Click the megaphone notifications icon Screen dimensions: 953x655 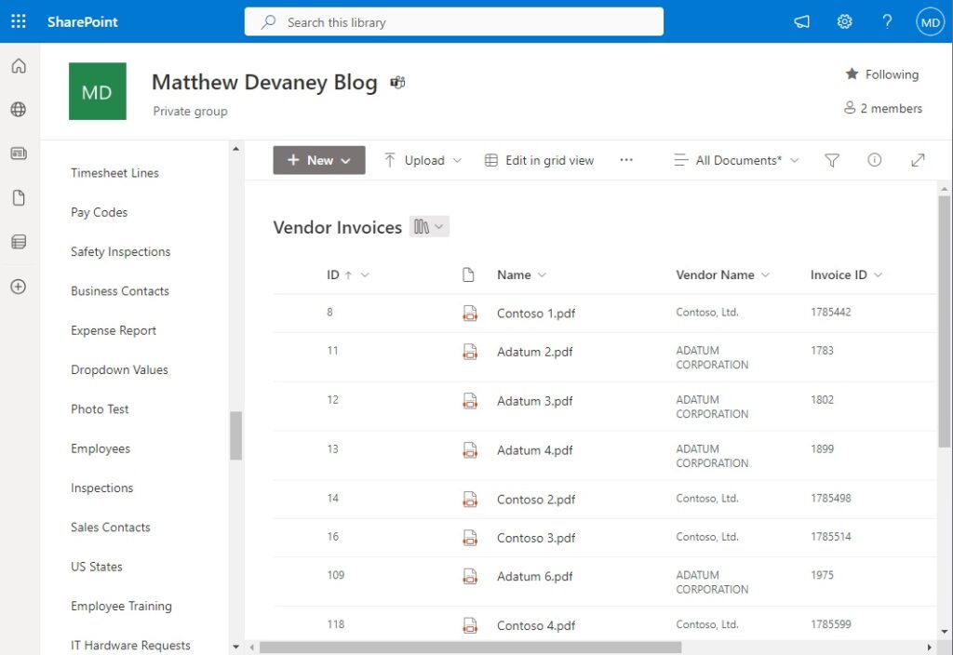coord(801,22)
